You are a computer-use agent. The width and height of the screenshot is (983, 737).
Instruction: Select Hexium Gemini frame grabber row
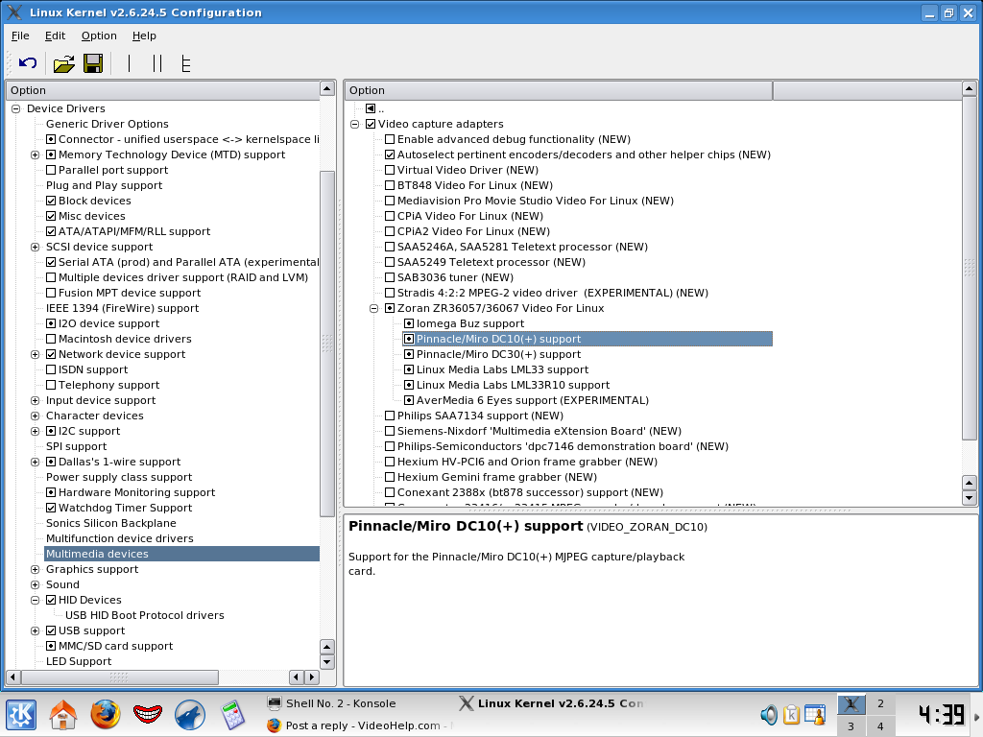pyautogui.click(x=496, y=477)
